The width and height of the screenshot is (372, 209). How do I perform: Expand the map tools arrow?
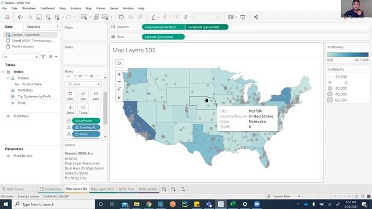(119, 98)
